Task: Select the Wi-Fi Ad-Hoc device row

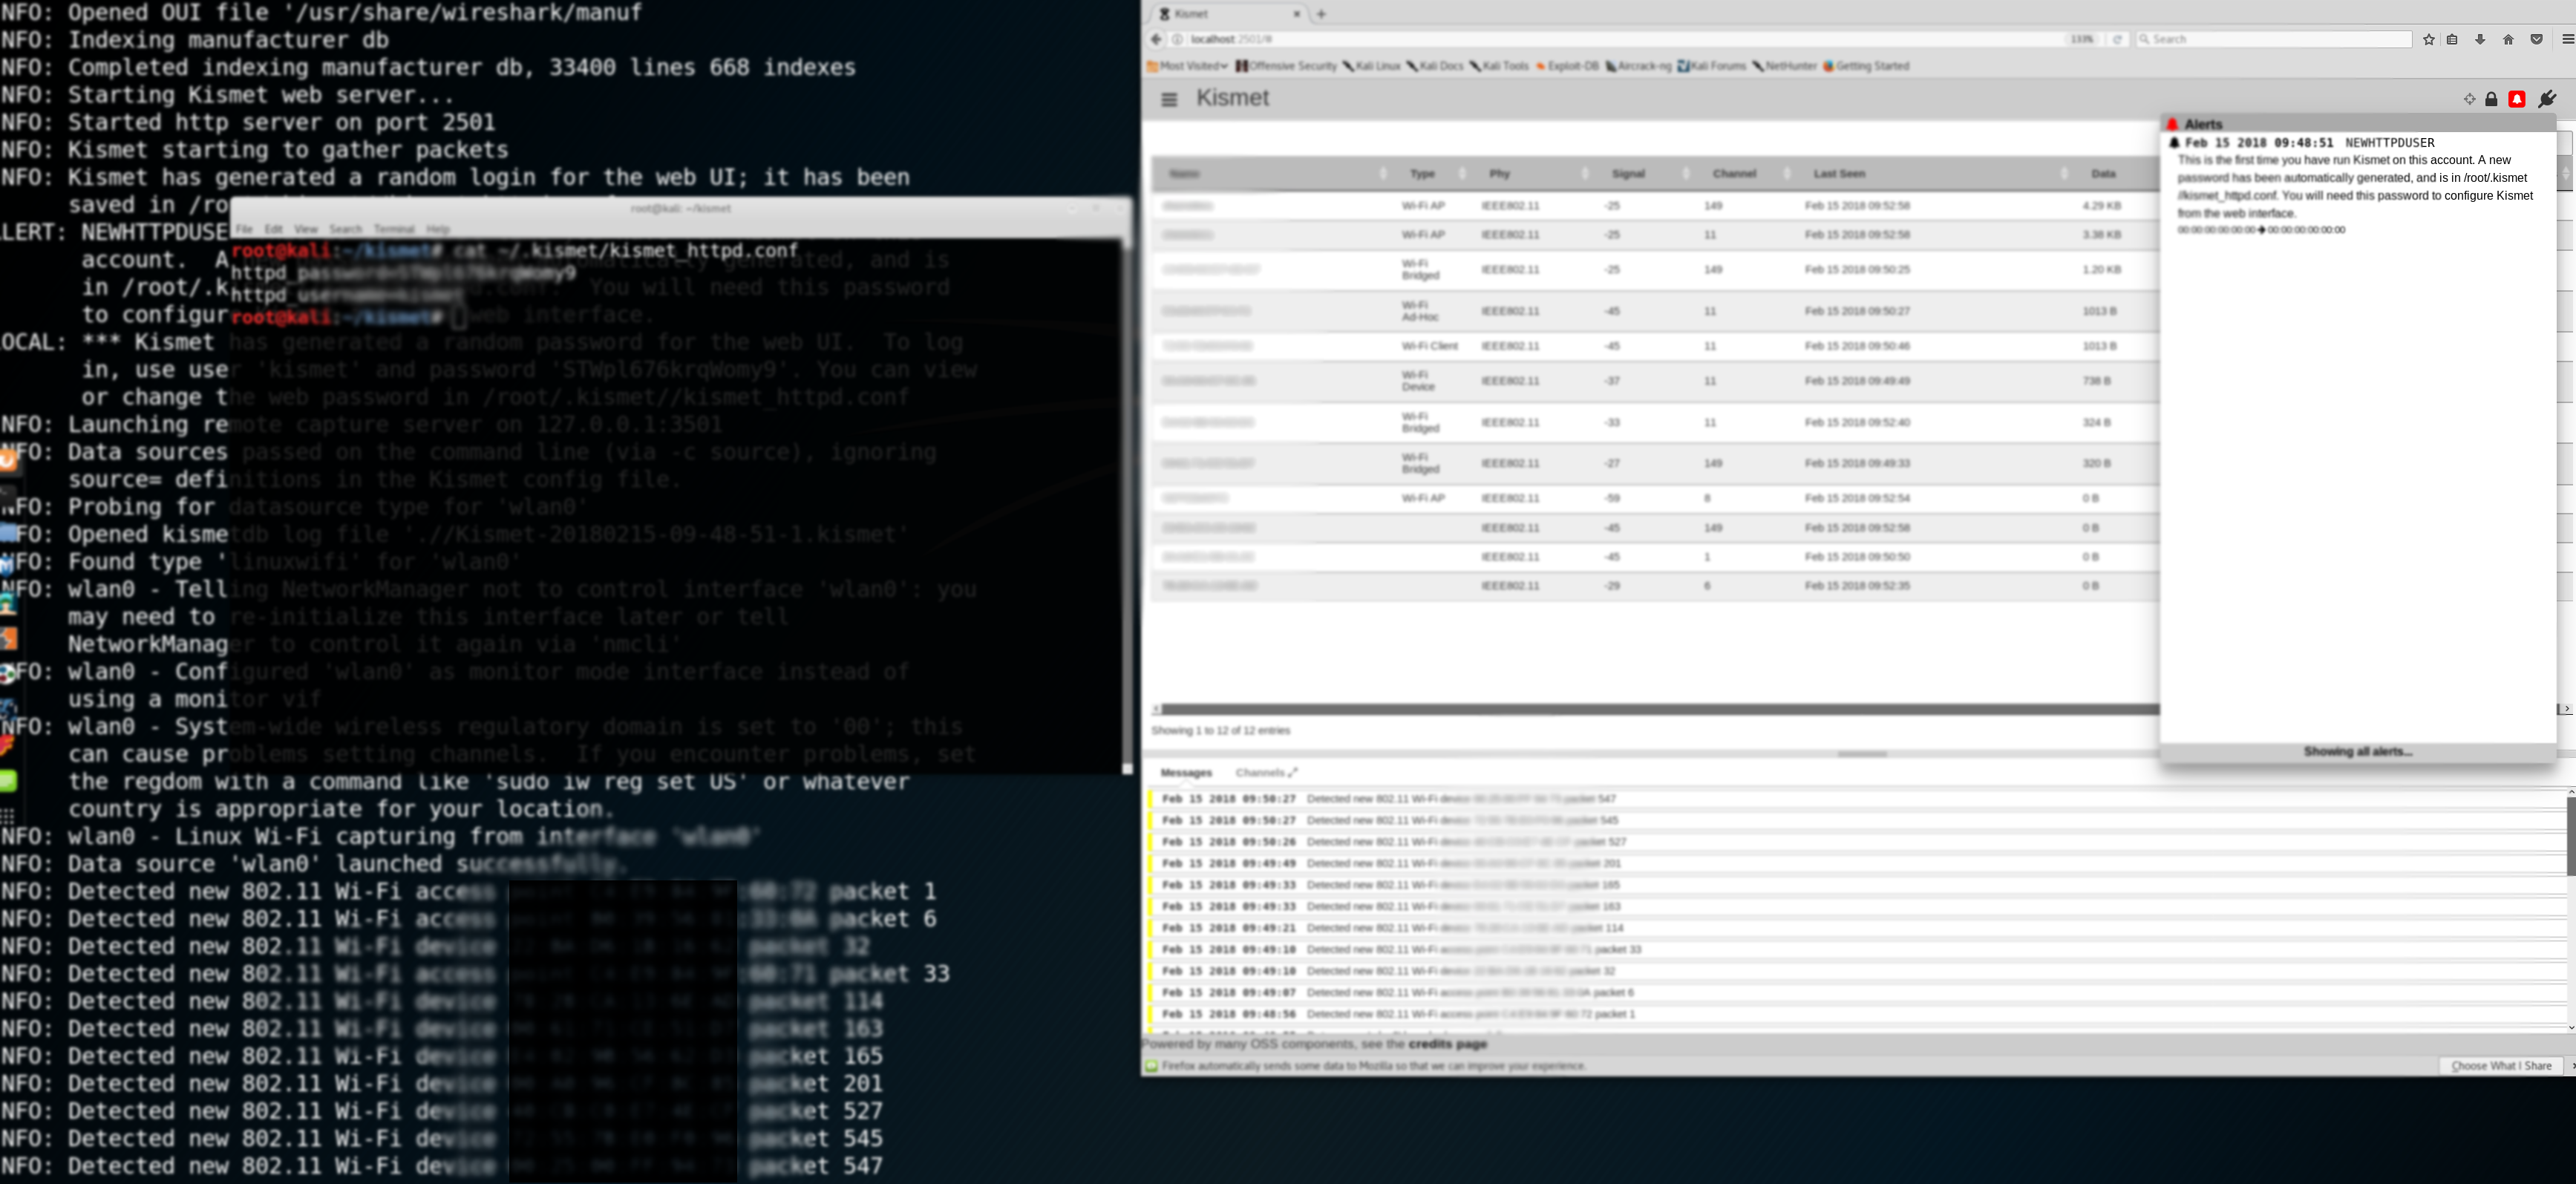Action: [1655, 311]
